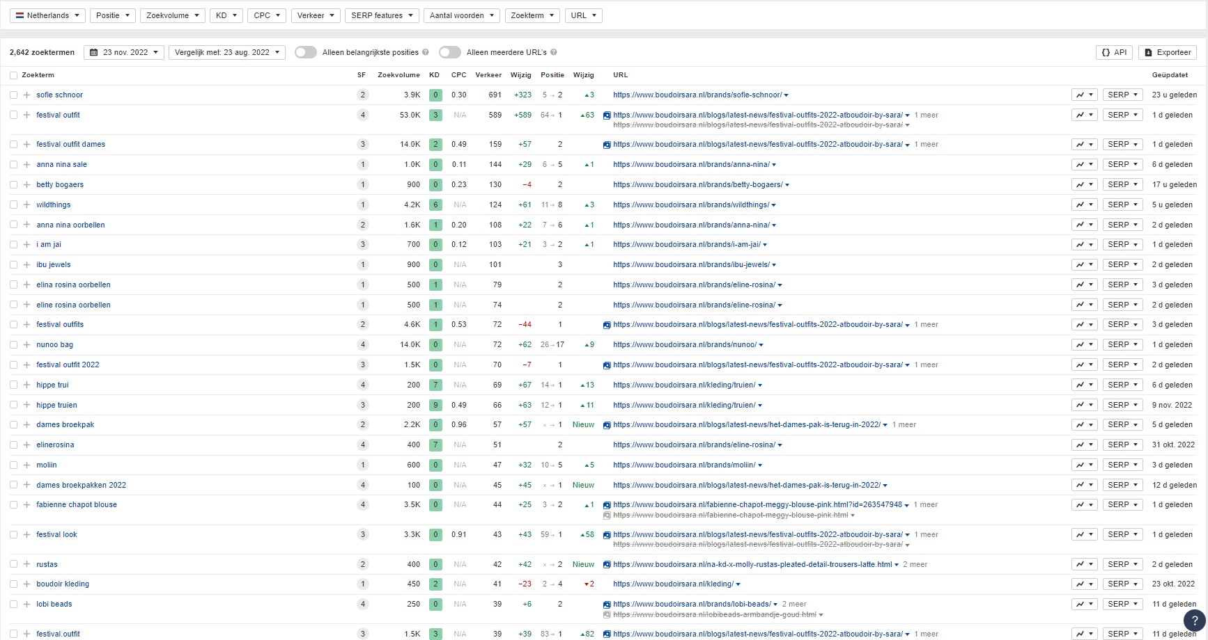Viewport: 1208px width, 640px height.
Task: Open the boudoirsara brands/nunoo URL link
Action: (685, 344)
